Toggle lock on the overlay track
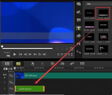The width and height of the screenshot is (112, 95). (x=5, y=82)
